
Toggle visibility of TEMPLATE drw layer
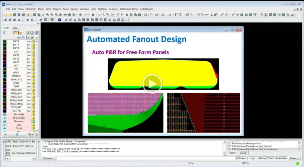33,80
